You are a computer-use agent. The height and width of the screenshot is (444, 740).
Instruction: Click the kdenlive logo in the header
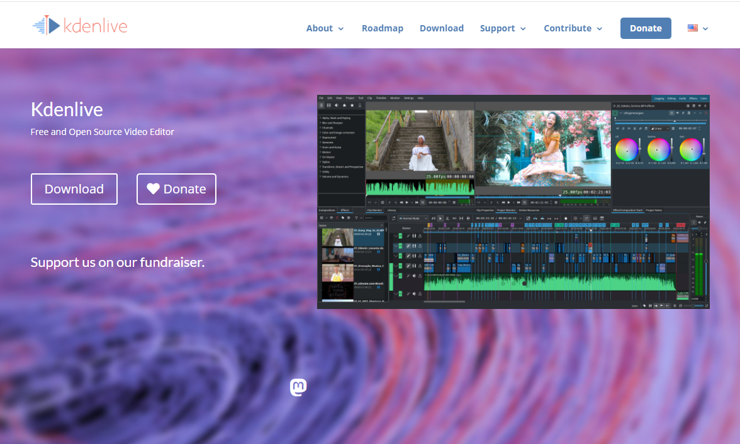click(81, 25)
